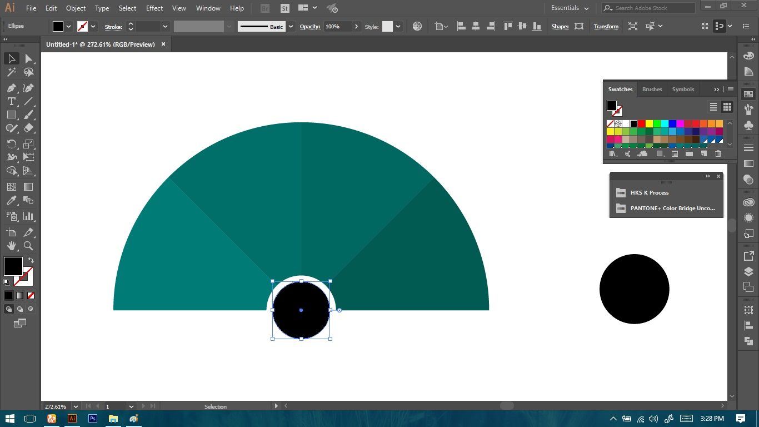Switch to the Symbols tab
The width and height of the screenshot is (759, 427).
(x=683, y=89)
